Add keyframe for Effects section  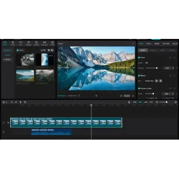click(x=175, y=76)
